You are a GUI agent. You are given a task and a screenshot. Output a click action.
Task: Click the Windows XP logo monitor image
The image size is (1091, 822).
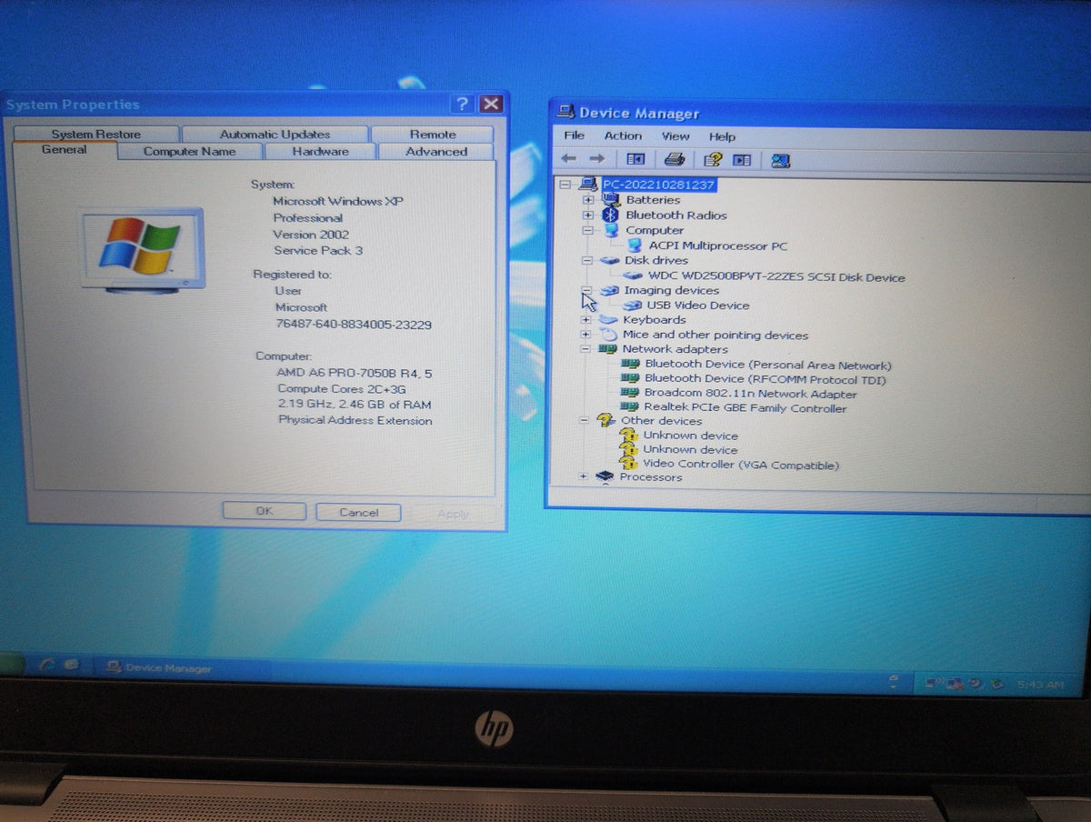click(x=142, y=249)
